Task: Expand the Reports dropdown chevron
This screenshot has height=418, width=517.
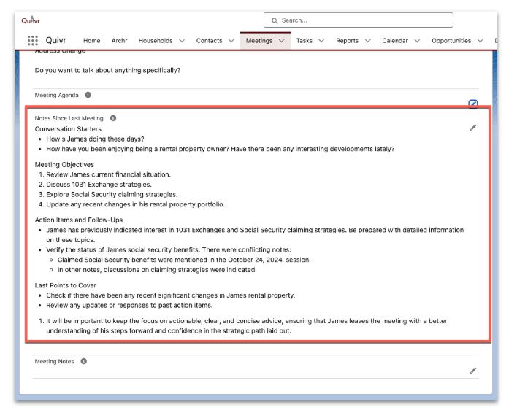Action: [367, 41]
